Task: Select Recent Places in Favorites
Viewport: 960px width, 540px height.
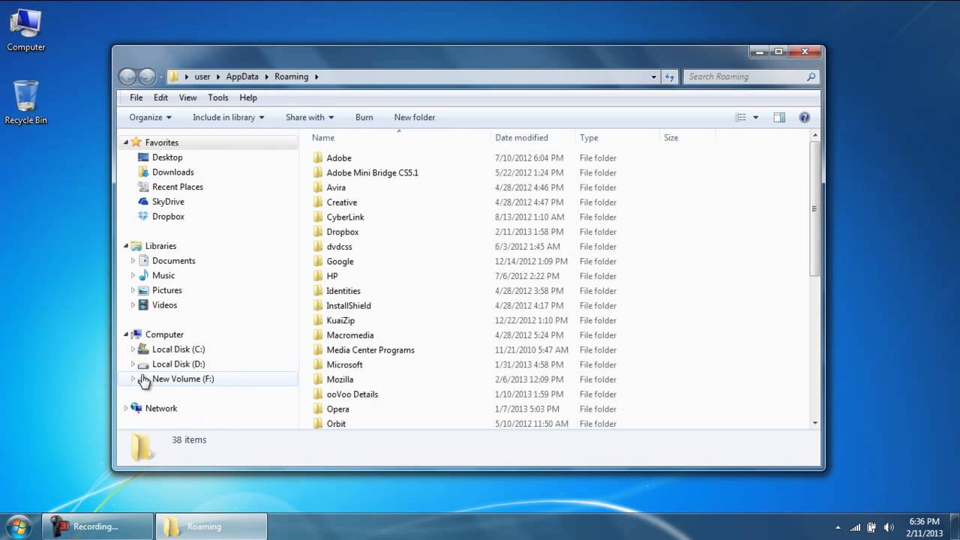Action: click(178, 187)
